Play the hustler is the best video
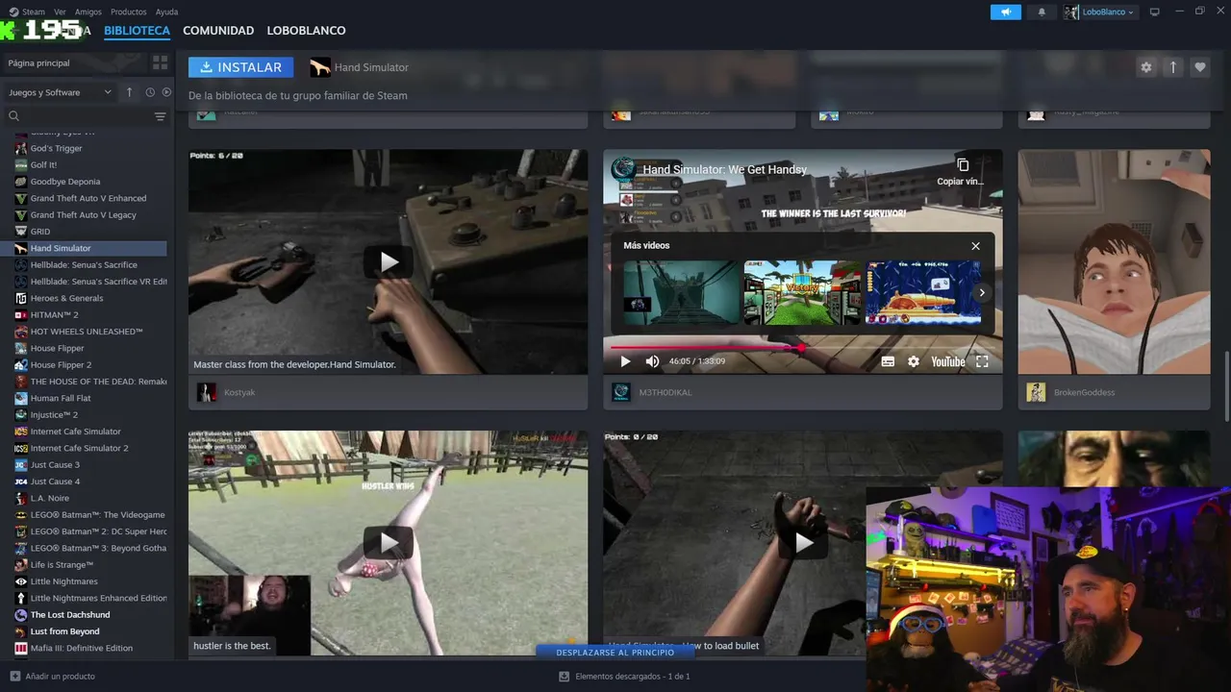Image resolution: width=1231 pixels, height=692 pixels. [x=389, y=543]
